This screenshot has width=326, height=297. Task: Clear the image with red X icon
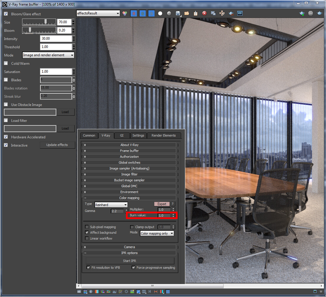[x=204, y=13]
